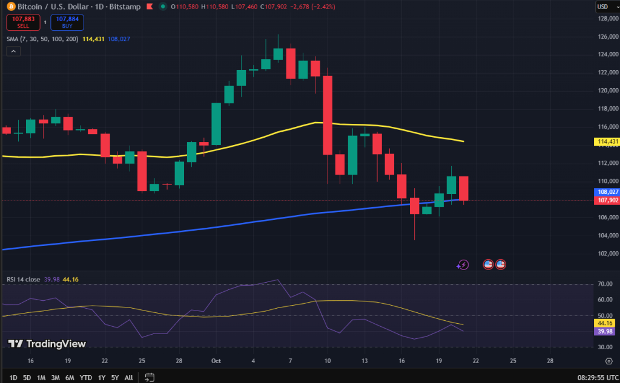
Task: Switch the range to All
Action: [129, 378]
